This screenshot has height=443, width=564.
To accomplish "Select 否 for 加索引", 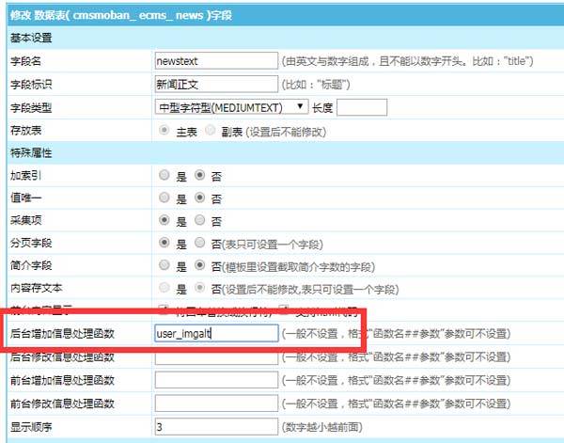I will [199, 175].
